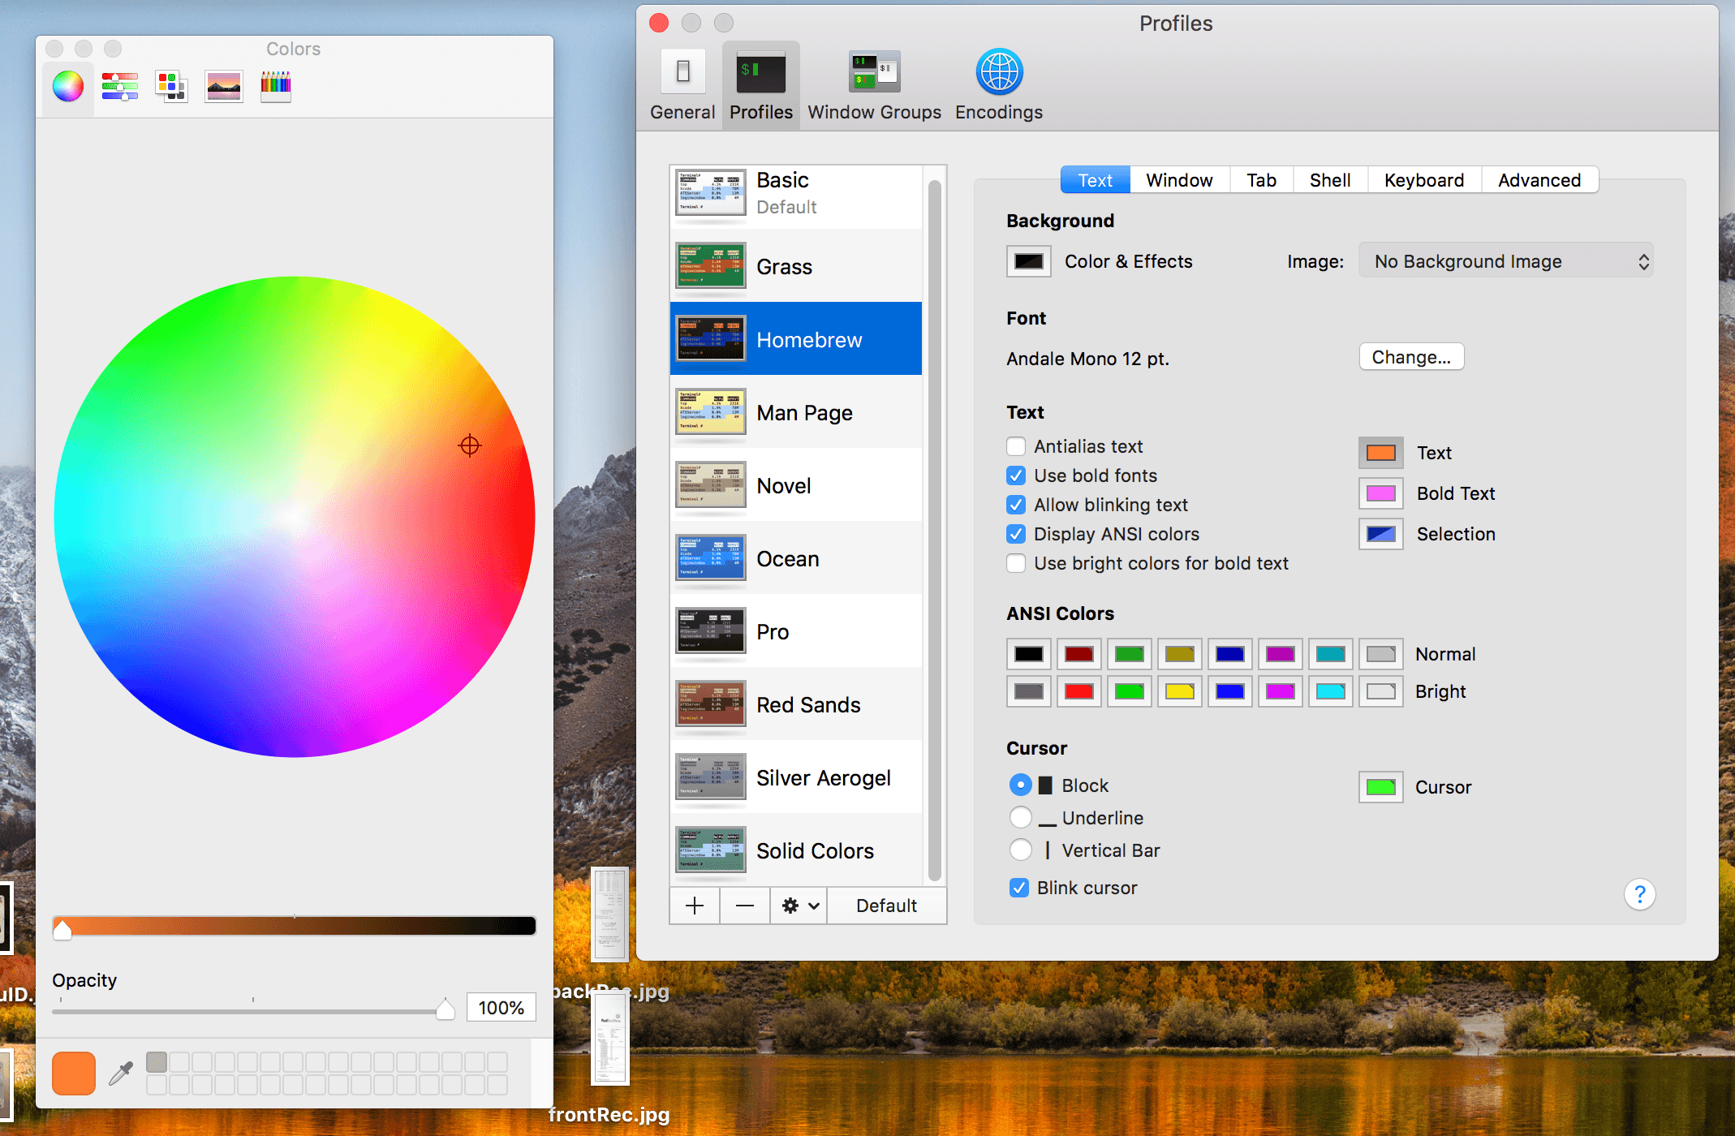The height and width of the screenshot is (1136, 1735).
Task: Disable the Blink cursor checkbox
Action: pos(1019,888)
